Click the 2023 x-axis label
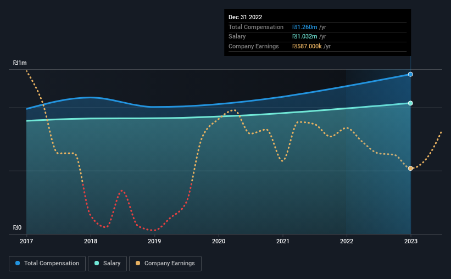 coord(411,241)
